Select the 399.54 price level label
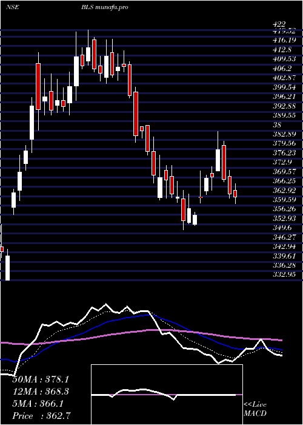 tap(284, 87)
